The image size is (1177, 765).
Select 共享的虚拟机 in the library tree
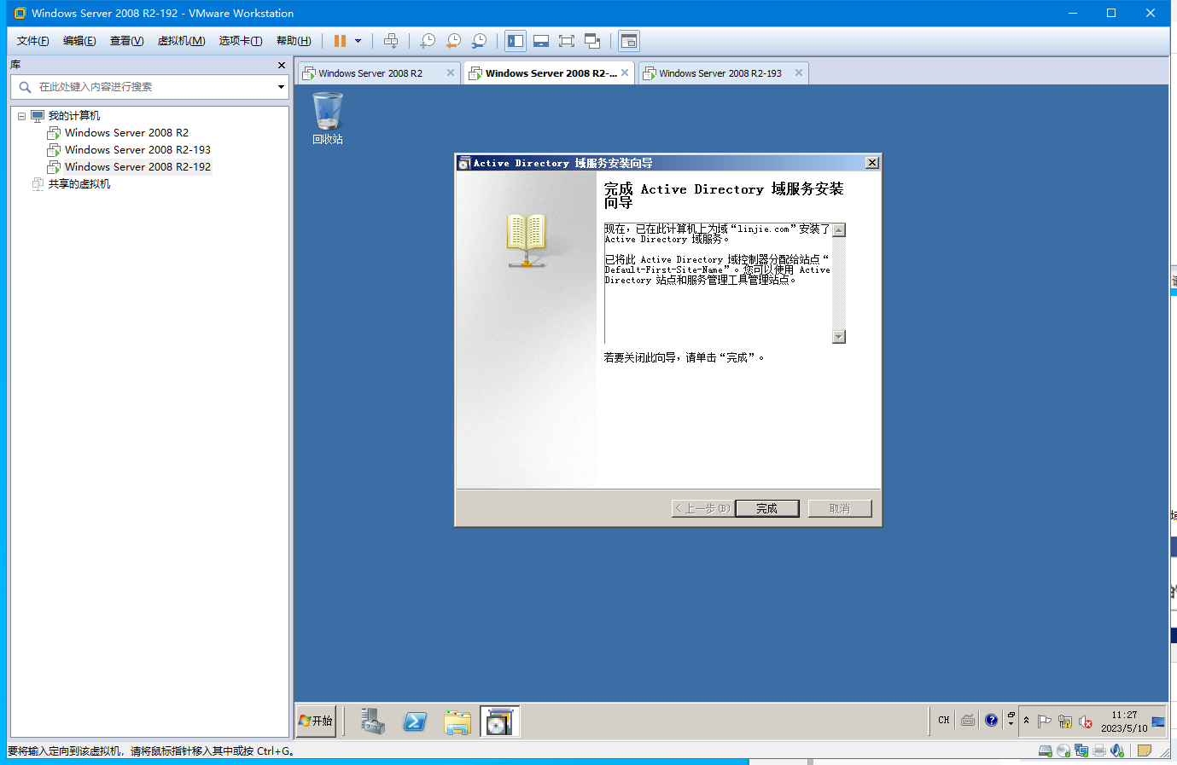pos(79,184)
